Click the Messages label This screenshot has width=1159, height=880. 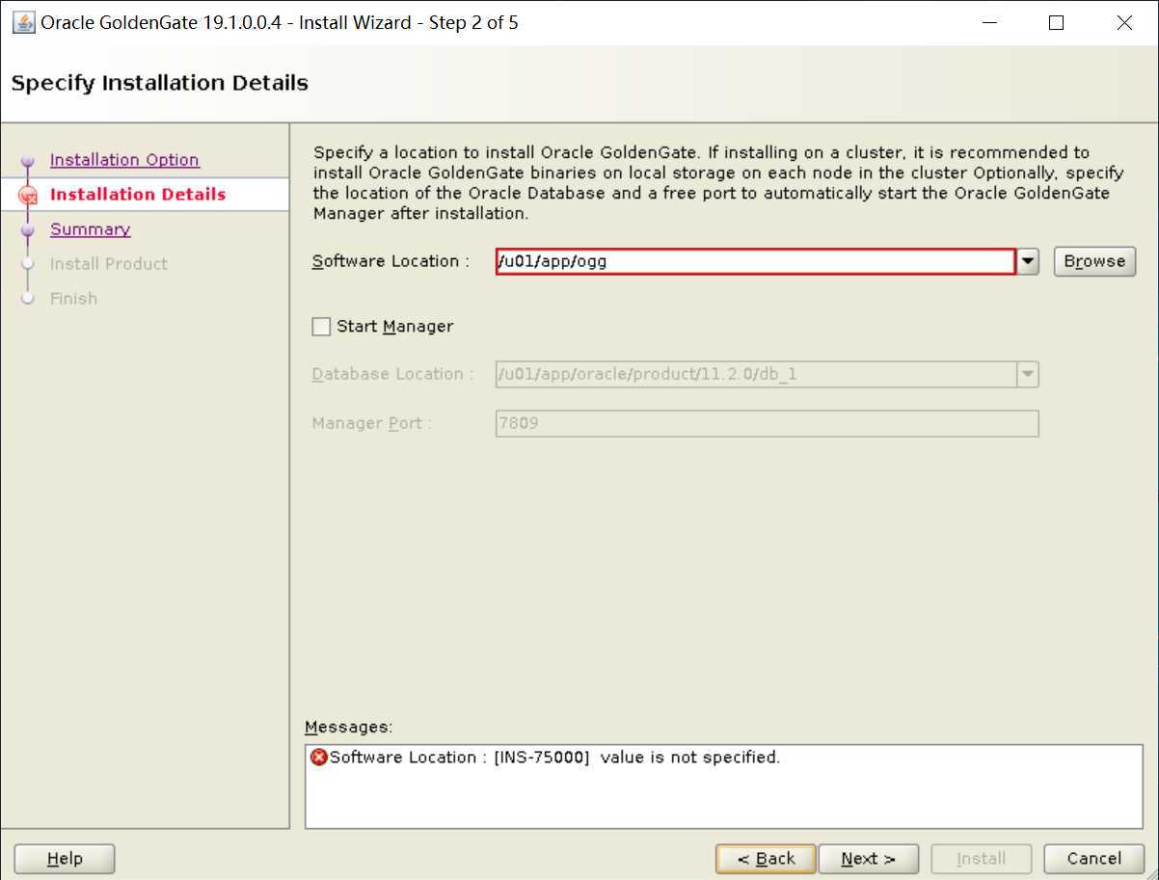[349, 728]
